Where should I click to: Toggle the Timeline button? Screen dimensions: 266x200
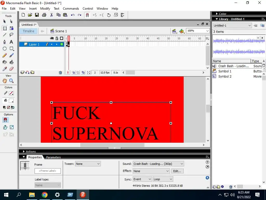pyautogui.click(x=29, y=31)
